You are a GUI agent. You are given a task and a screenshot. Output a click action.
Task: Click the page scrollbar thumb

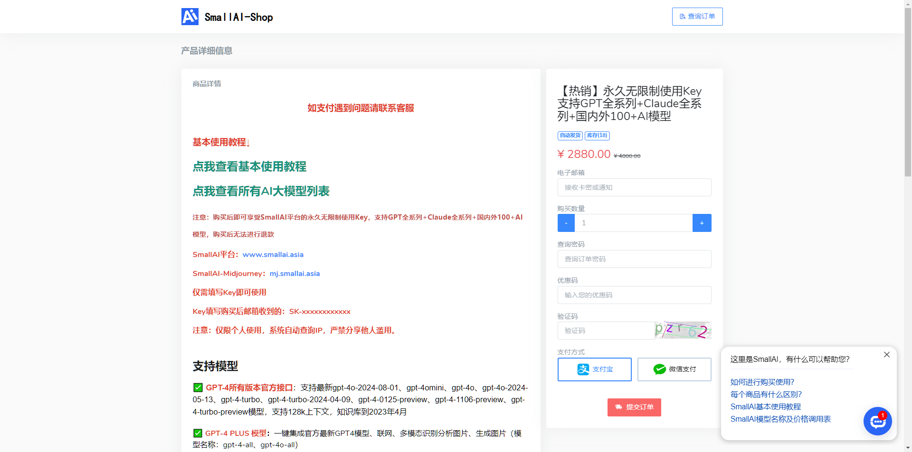(x=908, y=92)
